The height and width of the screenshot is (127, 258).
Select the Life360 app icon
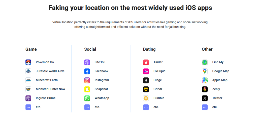(x=87, y=62)
